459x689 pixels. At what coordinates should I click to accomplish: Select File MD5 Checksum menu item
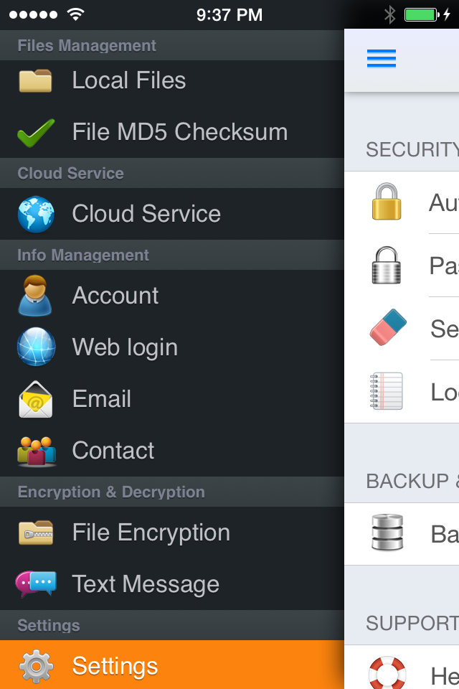click(179, 132)
